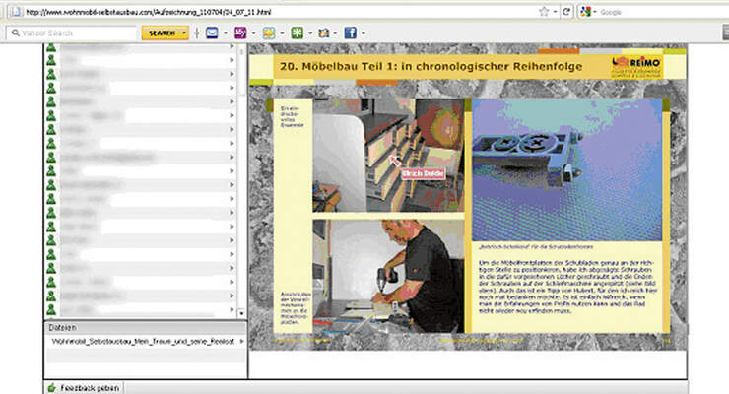Click the down arrow of participant list scrollbar
This screenshot has width=729, height=394.
click(x=241, y=313)
